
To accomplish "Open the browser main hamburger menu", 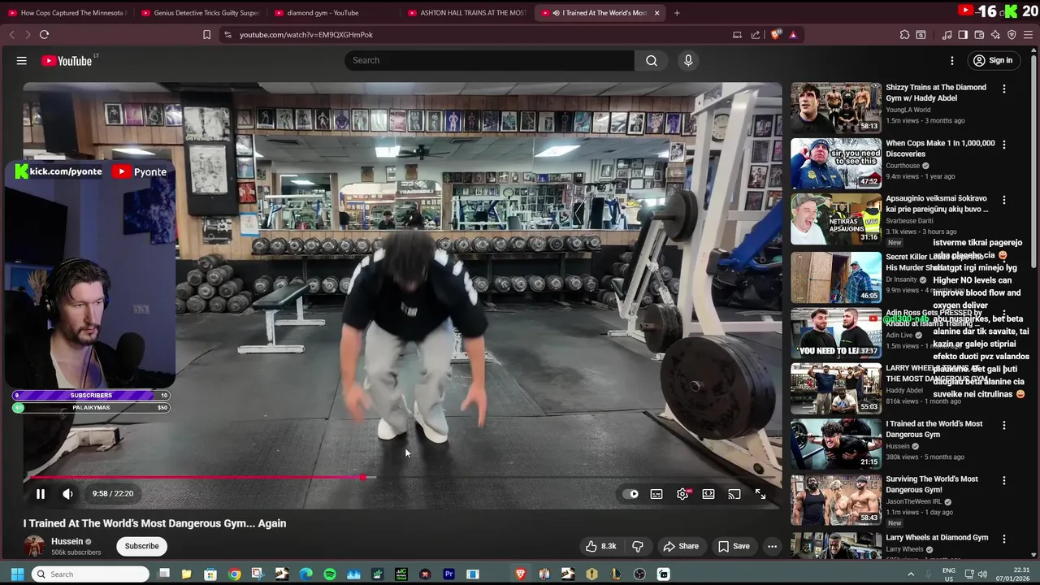I will click(x=1028, y=35).
